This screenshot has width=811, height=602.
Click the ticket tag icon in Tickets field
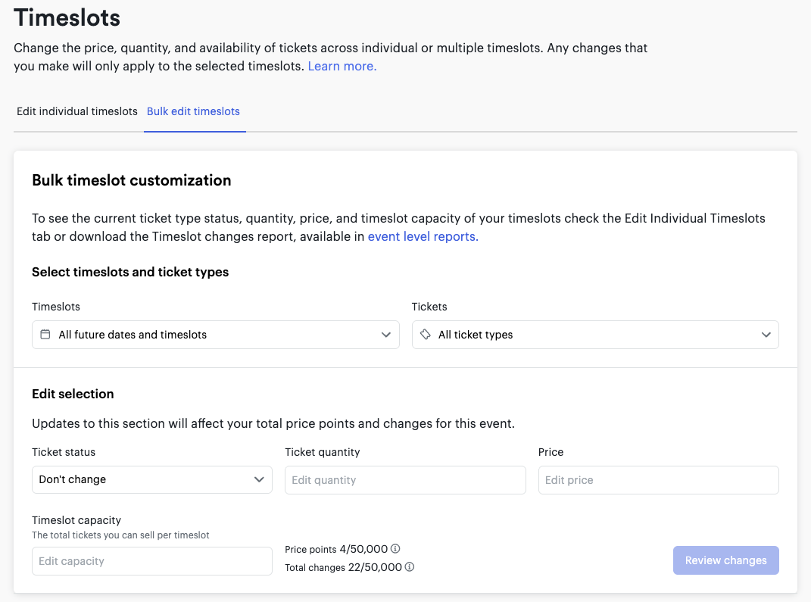(425, 335)
